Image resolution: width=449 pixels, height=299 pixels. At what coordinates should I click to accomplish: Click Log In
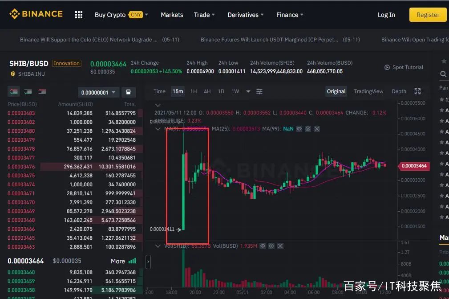pyautogui.click(x=386, y=15)
